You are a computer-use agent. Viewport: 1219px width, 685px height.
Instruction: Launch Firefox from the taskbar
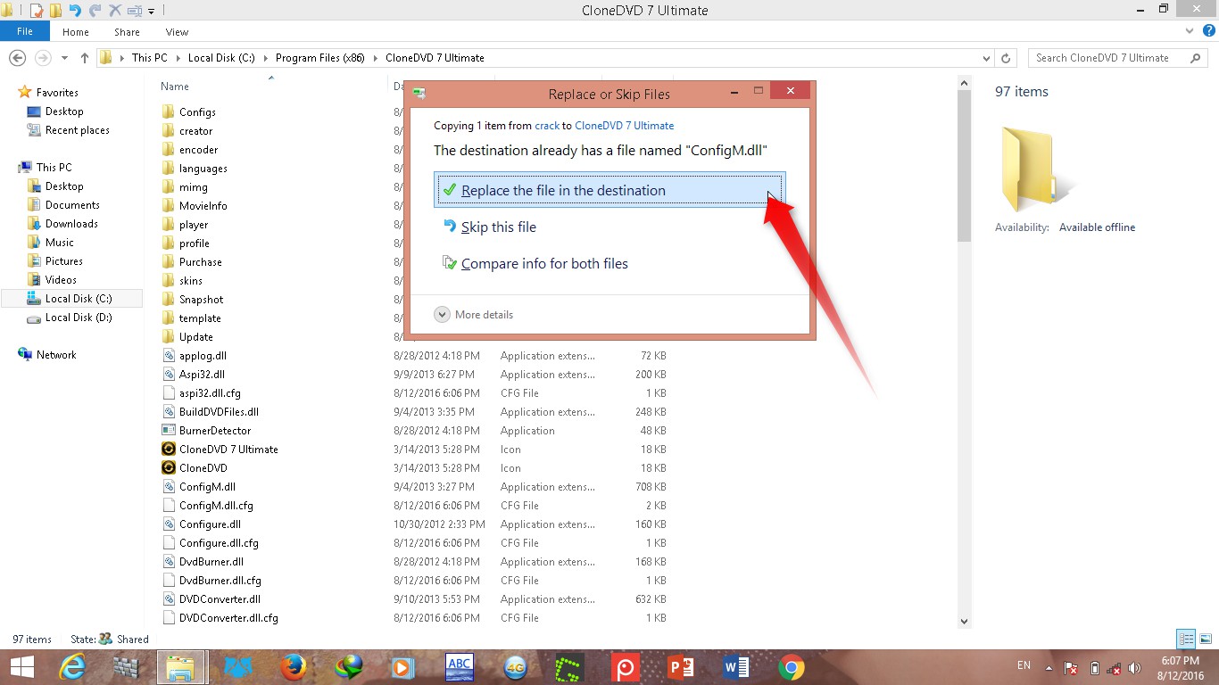coord(292,666)
